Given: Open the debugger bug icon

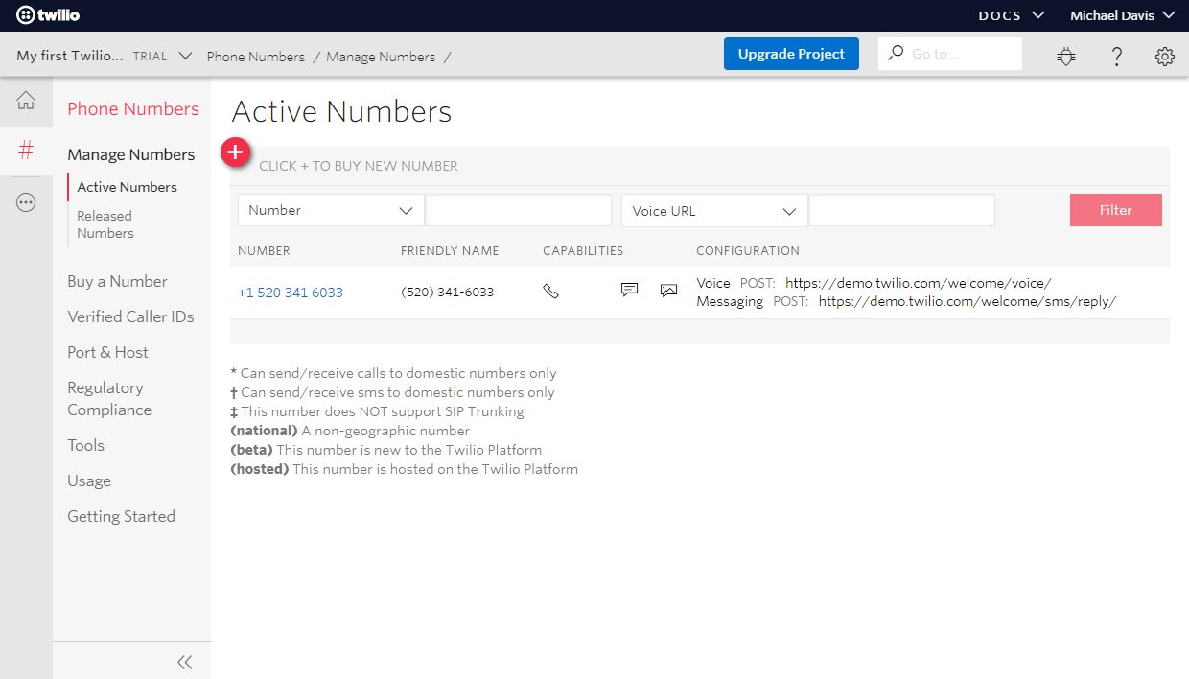Looking at the screenshot, I should tap(1066, 57).
